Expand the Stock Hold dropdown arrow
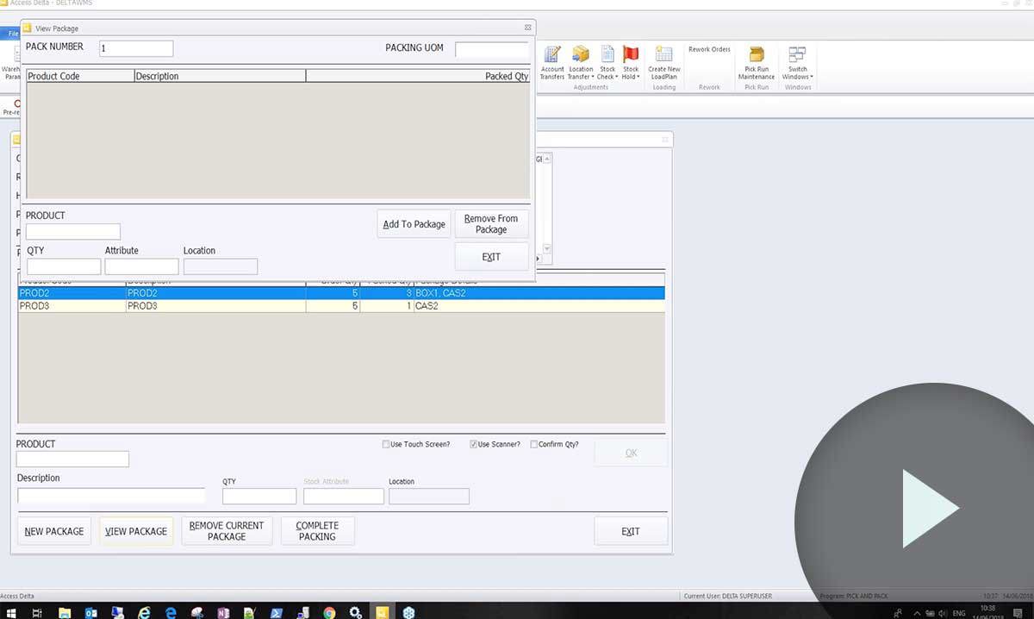 (638, 77)
